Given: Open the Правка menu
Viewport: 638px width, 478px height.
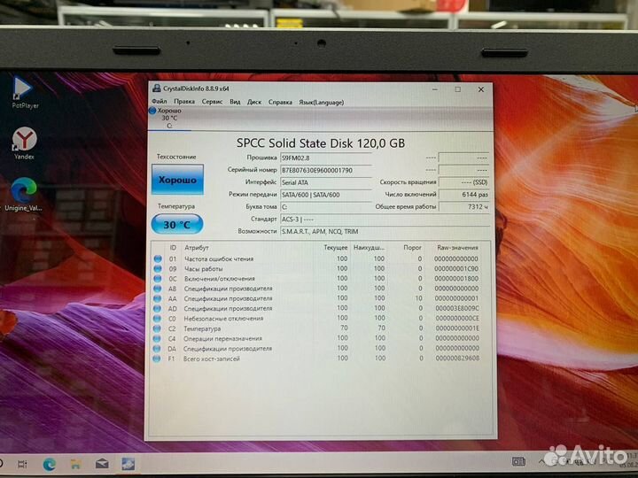Looking at the screenshot, I should [x=184, y=101].
